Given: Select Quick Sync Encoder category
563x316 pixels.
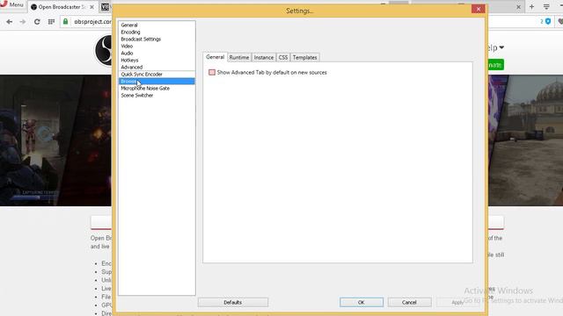Looking at the screenshot, I should (x=157, y=74).
